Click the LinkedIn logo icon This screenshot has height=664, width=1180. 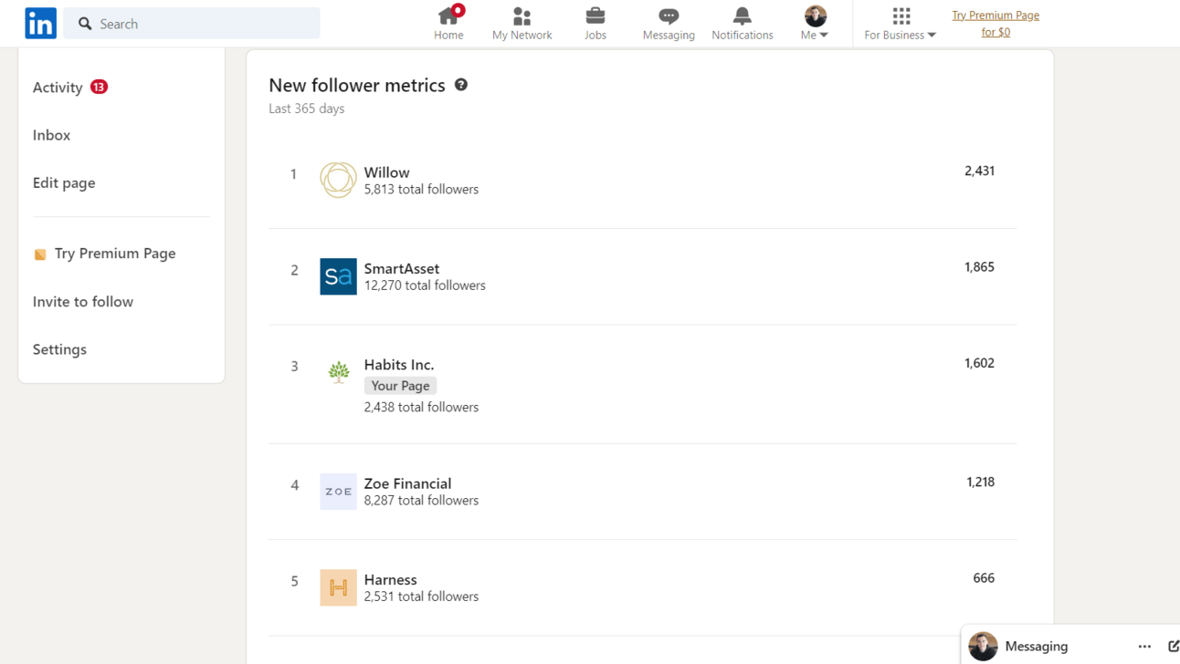click(40, 24)
